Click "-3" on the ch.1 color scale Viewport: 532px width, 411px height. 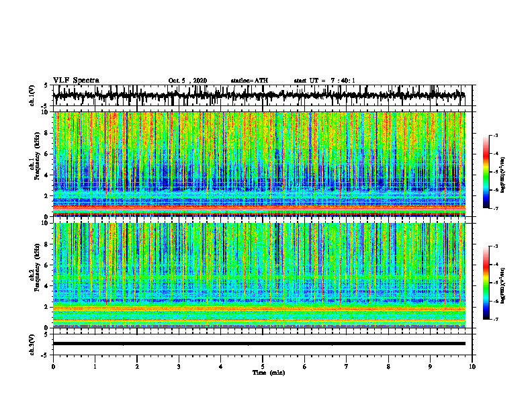point(496,135)
